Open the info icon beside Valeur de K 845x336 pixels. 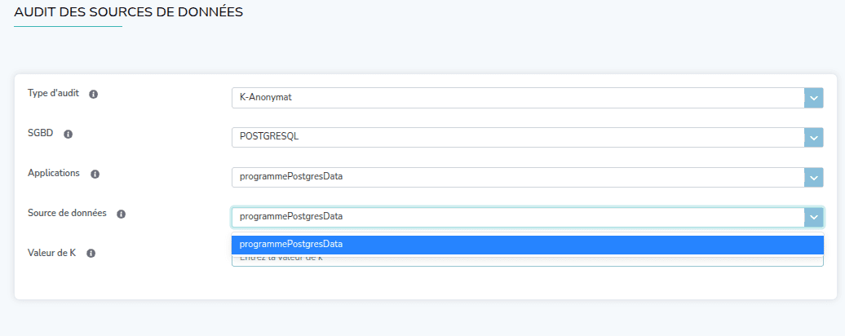(91, 254)
